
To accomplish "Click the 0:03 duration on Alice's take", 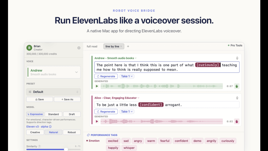I will point(230,121).
